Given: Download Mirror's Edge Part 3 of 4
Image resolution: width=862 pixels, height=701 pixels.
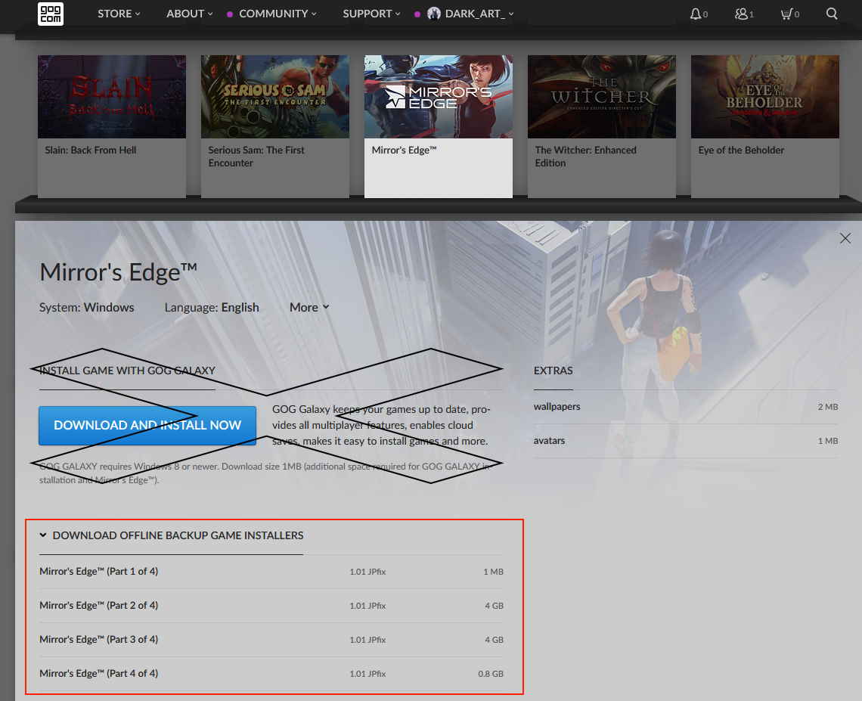Looking at the screenshot, I should [x=271, y=640].
